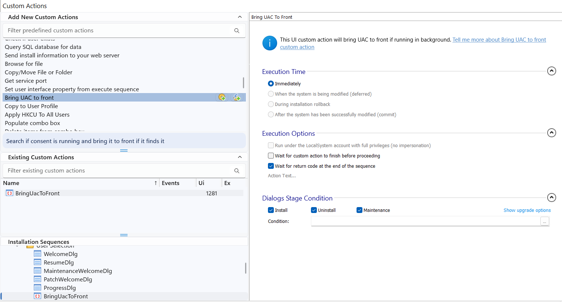This screenshot has height=302, width=562.
Task: Click the ProgressDlg dialog icon
Action: [37, 288]
